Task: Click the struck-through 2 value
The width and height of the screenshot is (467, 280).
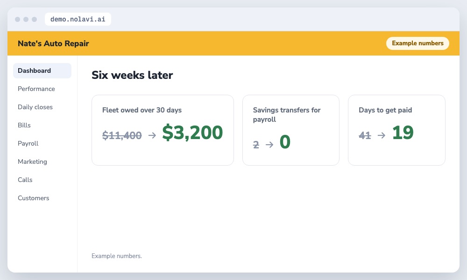Action: point(256,145)
